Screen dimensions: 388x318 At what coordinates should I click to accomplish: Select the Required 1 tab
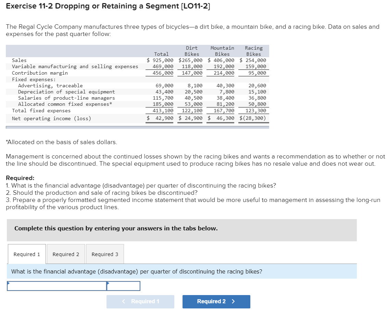pos(26,254)
